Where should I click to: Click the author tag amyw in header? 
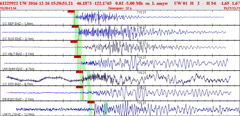[162, 4]
